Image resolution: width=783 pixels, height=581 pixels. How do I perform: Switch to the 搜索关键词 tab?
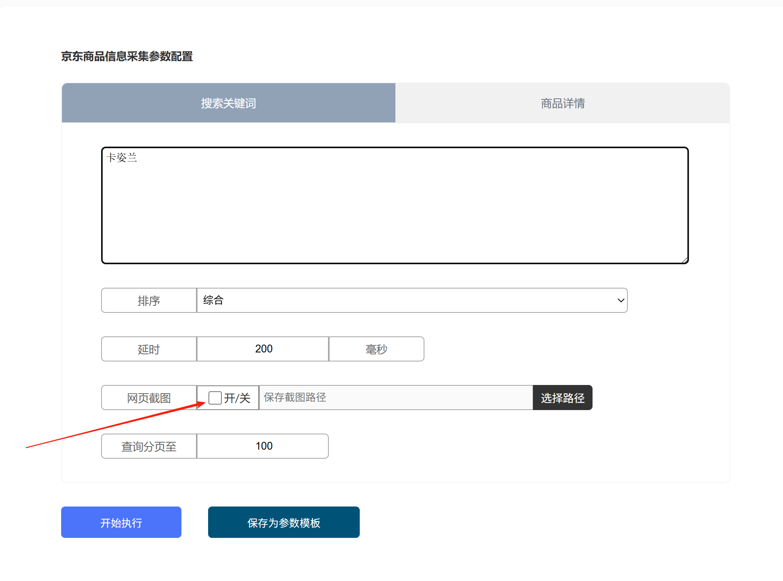228,103
